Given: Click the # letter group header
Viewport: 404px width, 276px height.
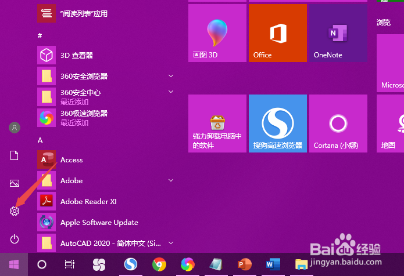Looking at the screenshot, I should pyautogui.click(x=40, y=35).
